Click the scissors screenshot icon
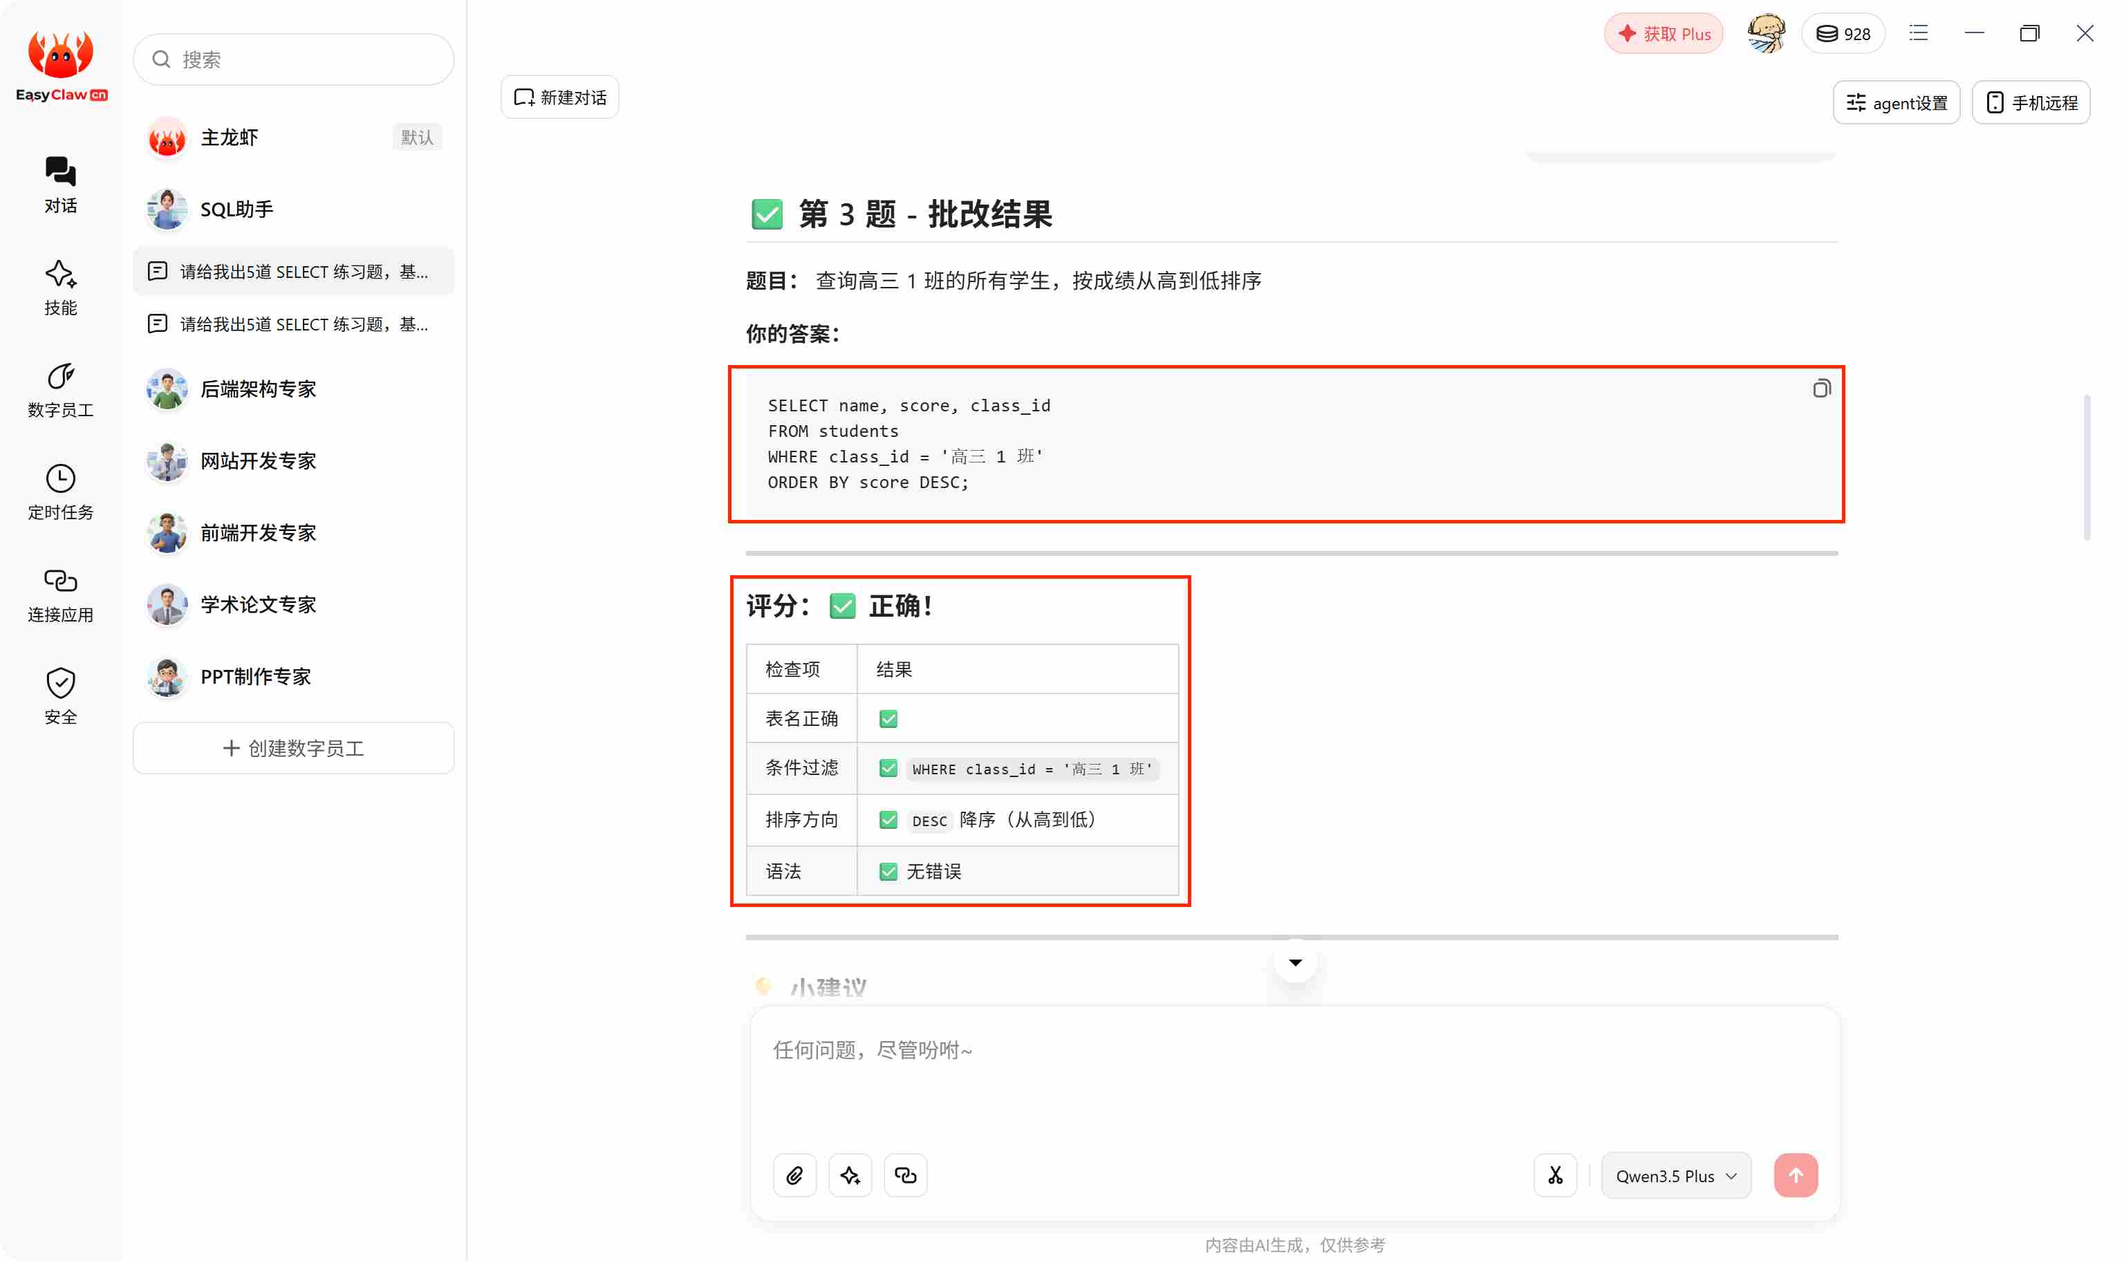 pyautogui.click(x=1555, y=1175)
